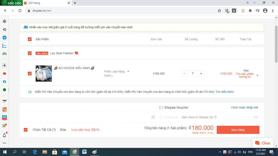278x156 pixels.
Task: Open the media playlist control icon
Action: (x=258, y=11)
